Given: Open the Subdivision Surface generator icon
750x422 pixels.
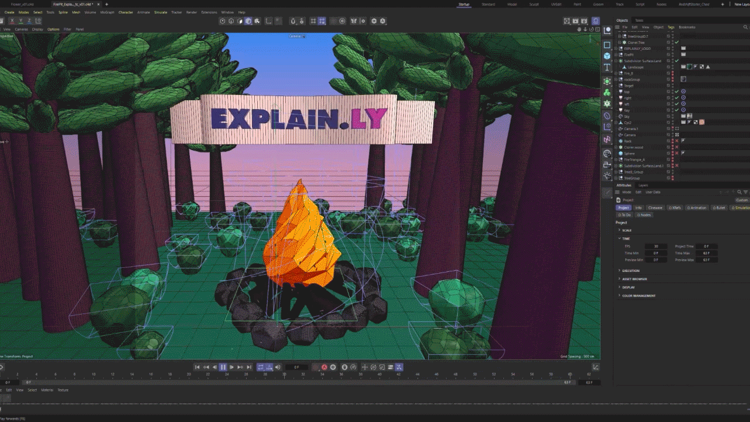Looking at the screenshot, I should pyautogui.click(x=607, y=81).
